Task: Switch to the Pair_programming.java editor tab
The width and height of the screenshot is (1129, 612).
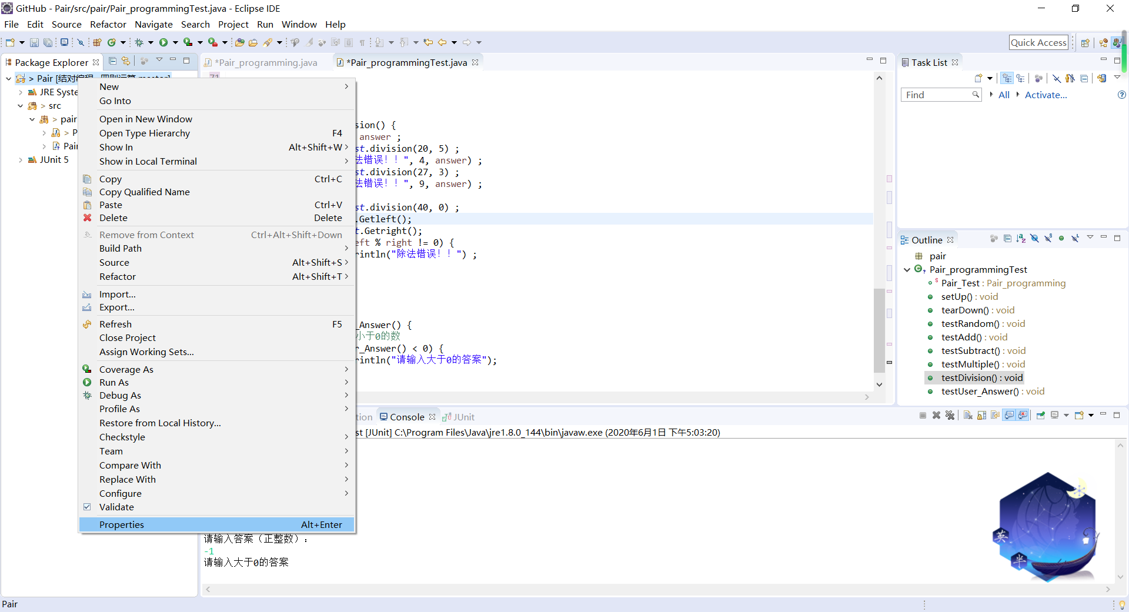Action: click(261, 62)
